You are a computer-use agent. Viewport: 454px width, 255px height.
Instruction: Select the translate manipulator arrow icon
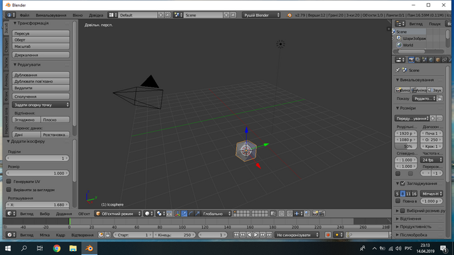184,214
